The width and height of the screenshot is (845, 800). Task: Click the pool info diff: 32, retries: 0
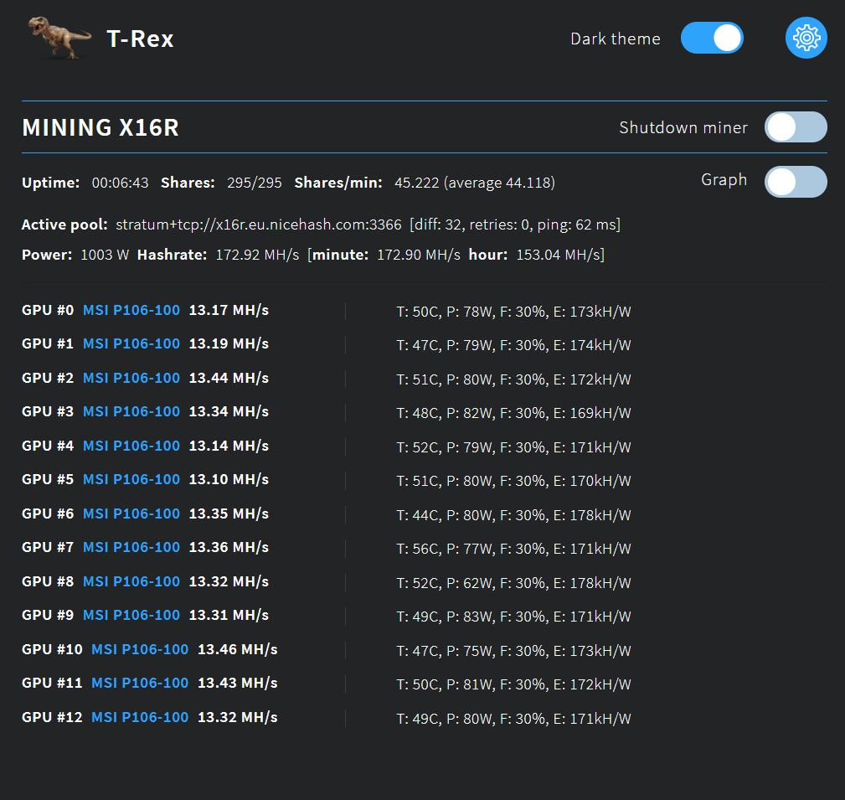point(515,225)
